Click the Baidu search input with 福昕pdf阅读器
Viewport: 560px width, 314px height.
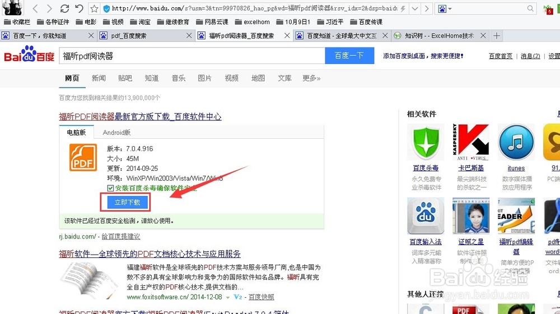click(x=192, y=55)
